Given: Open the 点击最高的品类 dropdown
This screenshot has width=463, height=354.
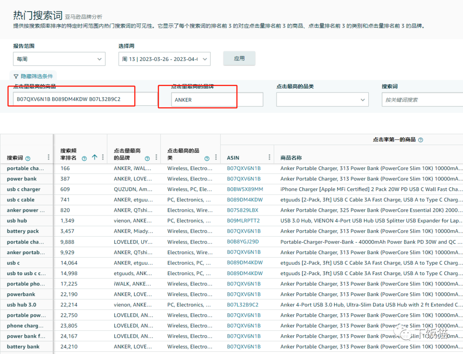Looking at the screenshot, I should 322,99.
